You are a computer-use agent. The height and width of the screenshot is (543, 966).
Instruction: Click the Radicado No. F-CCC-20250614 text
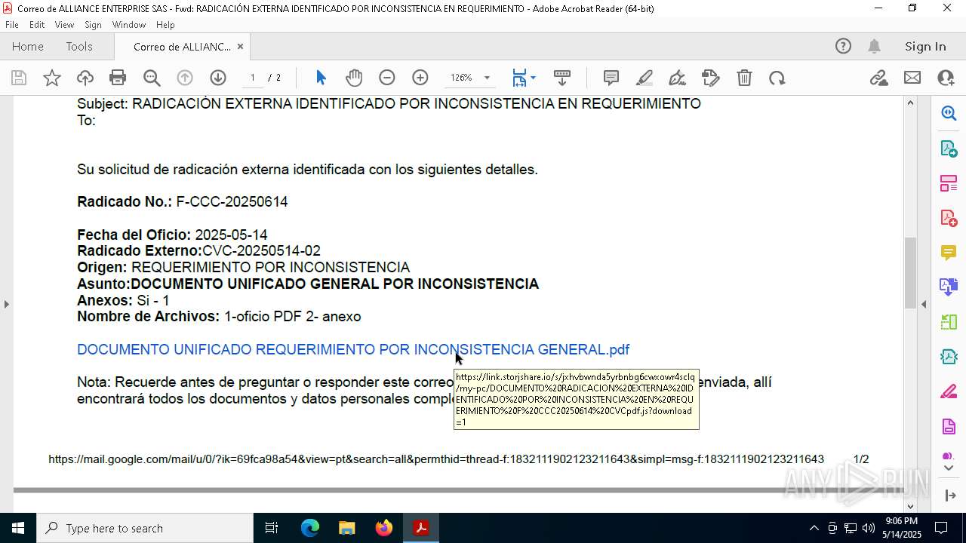pyautogui.click(x=182, y=202)
